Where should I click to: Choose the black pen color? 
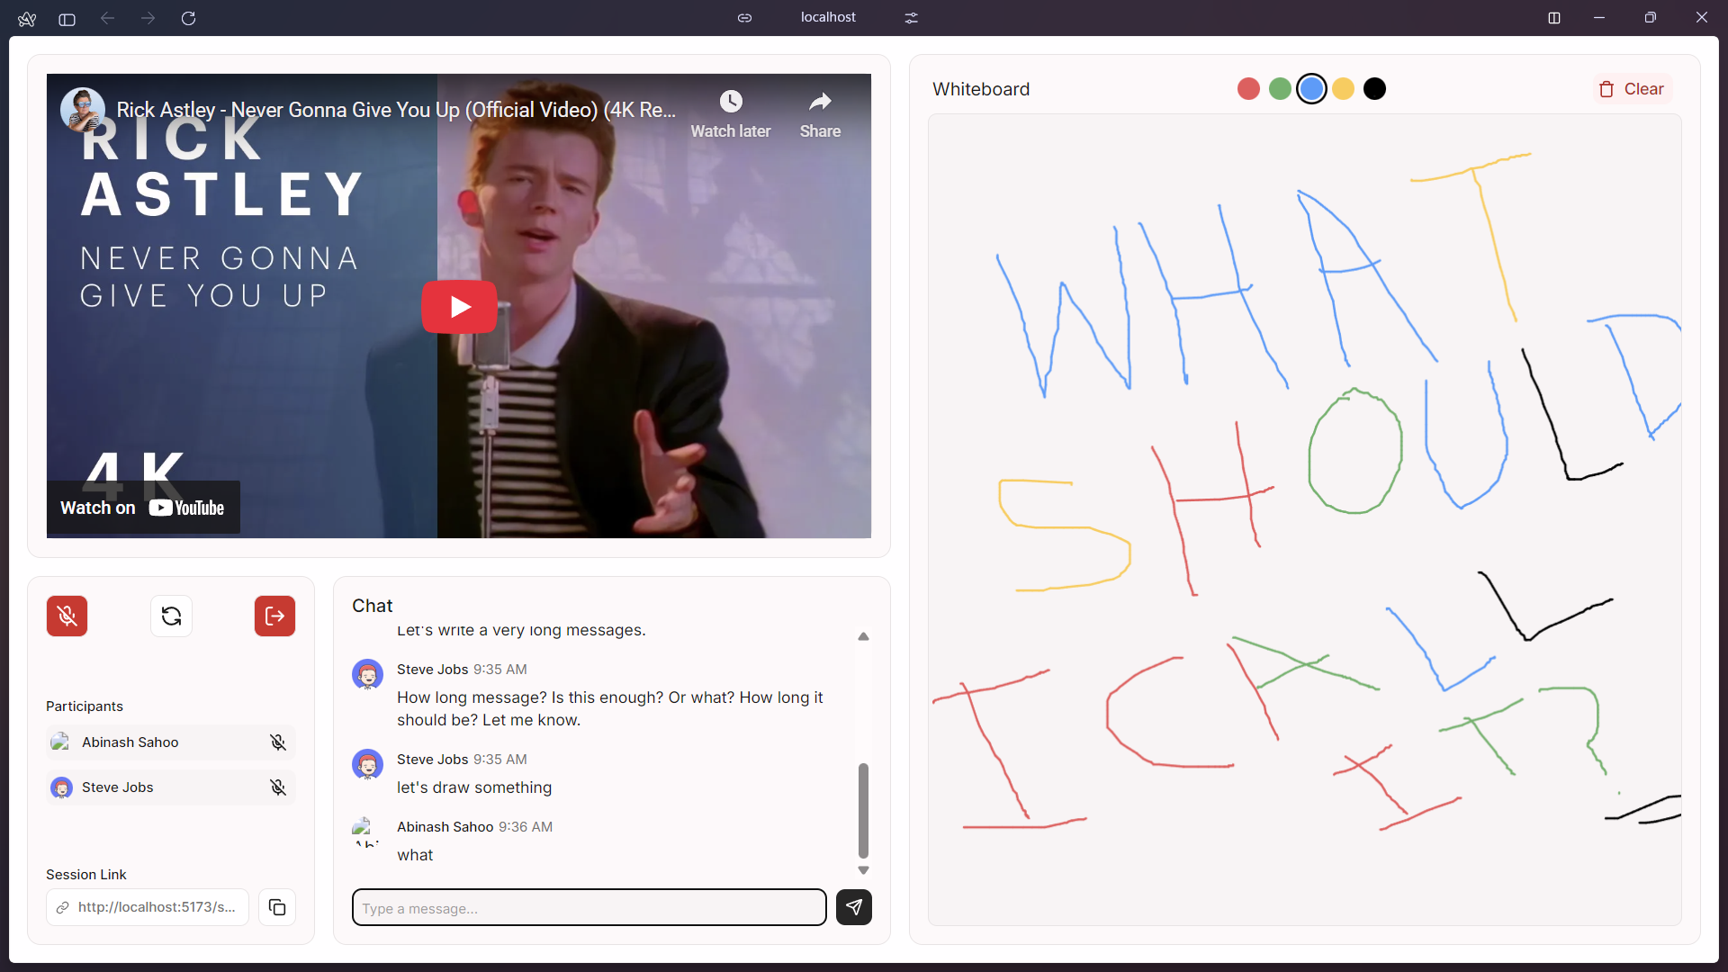tap(1374, 89)
